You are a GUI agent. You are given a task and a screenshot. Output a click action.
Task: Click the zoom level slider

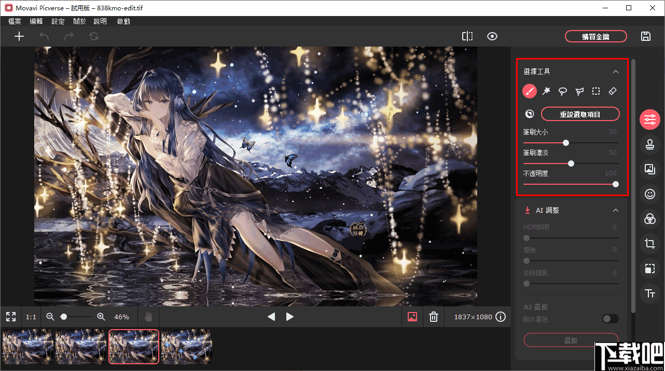tap(76, 317)
